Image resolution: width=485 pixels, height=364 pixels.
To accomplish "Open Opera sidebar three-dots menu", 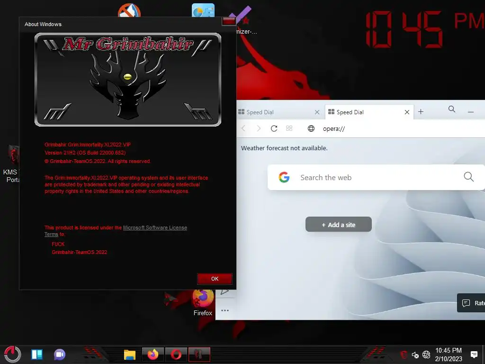I will (x=225, y=310).
